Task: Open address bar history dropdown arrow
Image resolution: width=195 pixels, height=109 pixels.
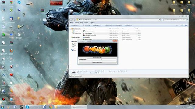Action: (x=159, y=20)
